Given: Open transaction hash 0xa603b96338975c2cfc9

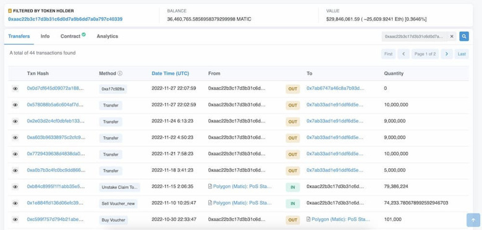Looking at the screenshot, I should [56, 137].
